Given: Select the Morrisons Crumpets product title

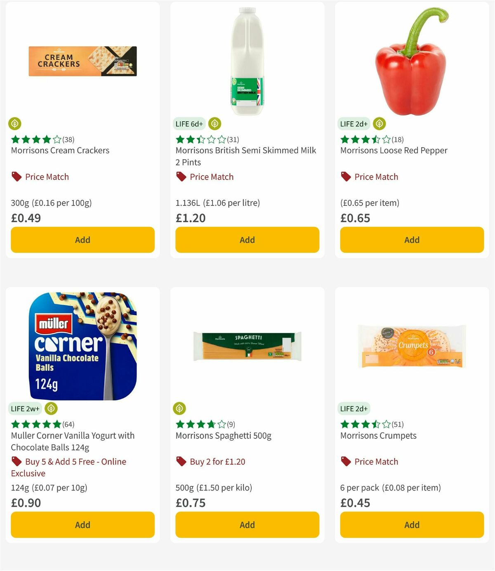Looking at the screenshot, I should click(x=378, y=435).
